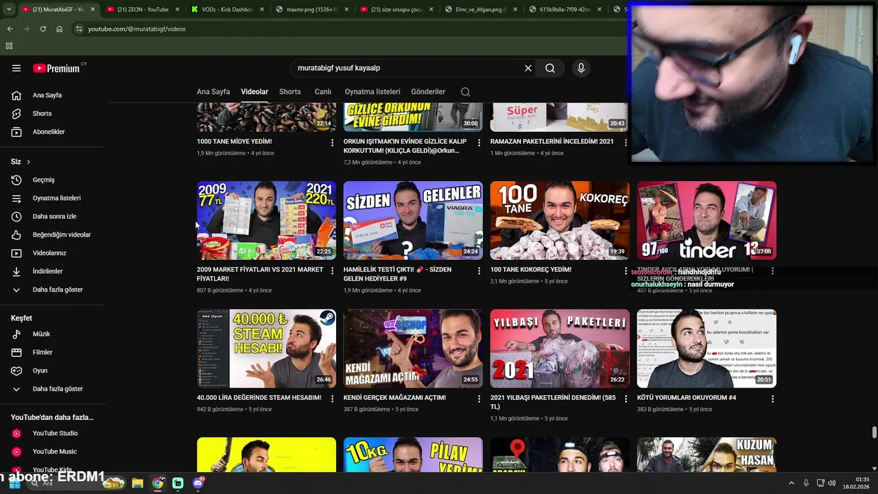Open Oynatma listeleri channel tab
Image resolution: width=878 pixels, height=494 pixels.
pyautogui.click(x=372, y=92)
